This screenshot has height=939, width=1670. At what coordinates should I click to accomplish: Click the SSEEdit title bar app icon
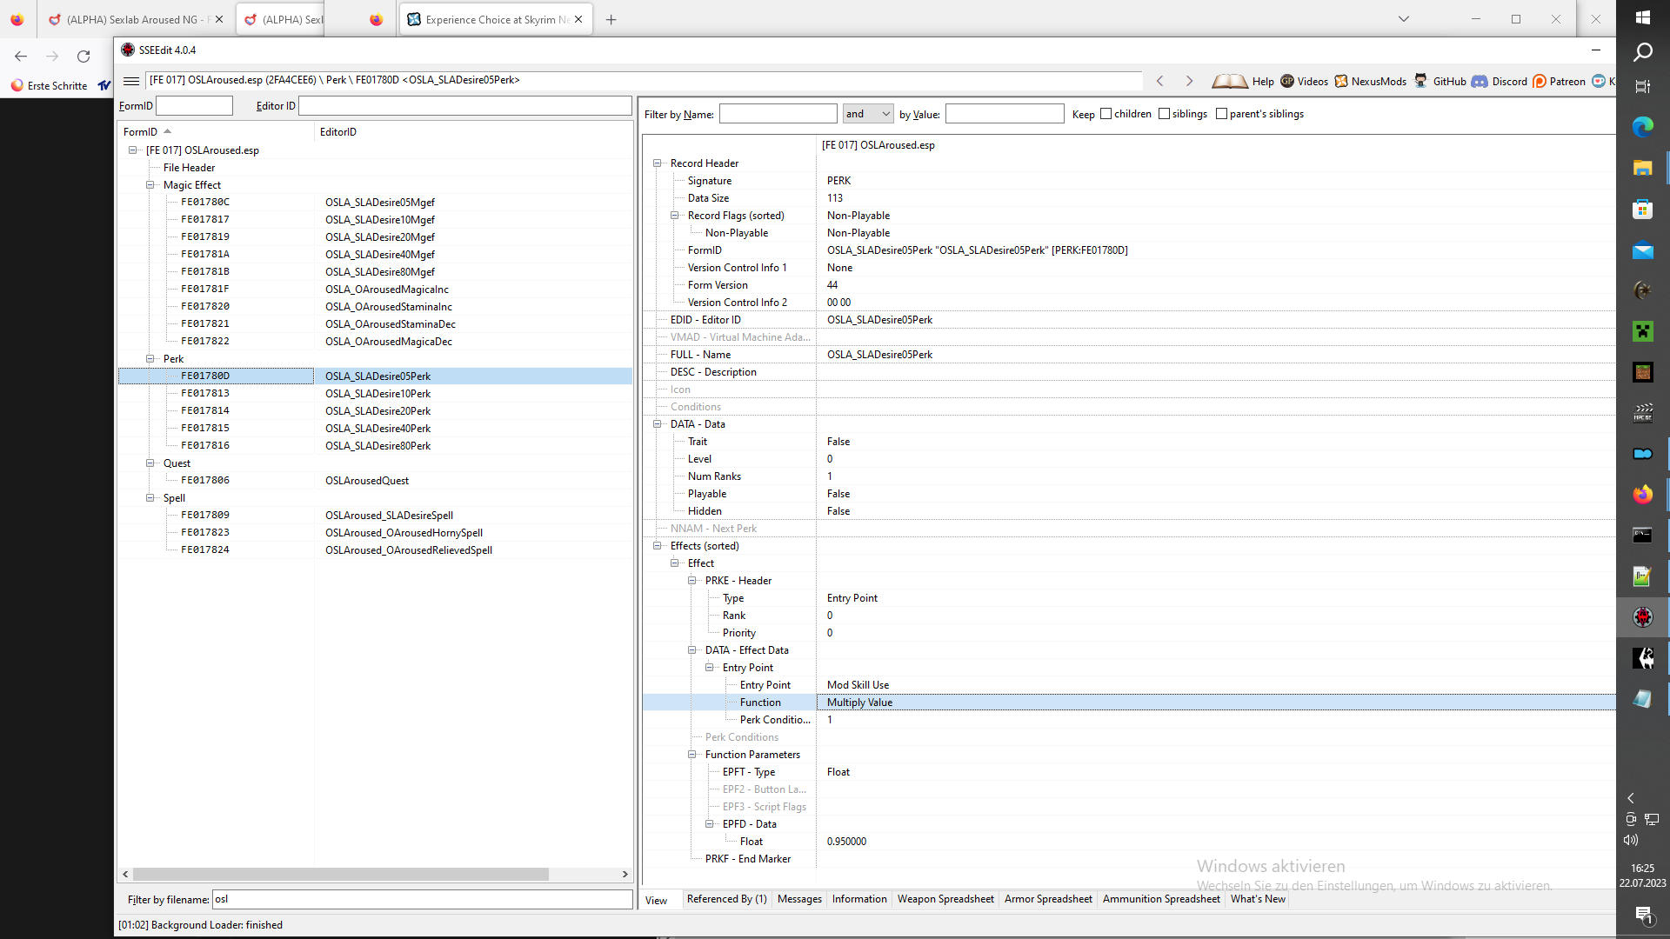(128, 50)
